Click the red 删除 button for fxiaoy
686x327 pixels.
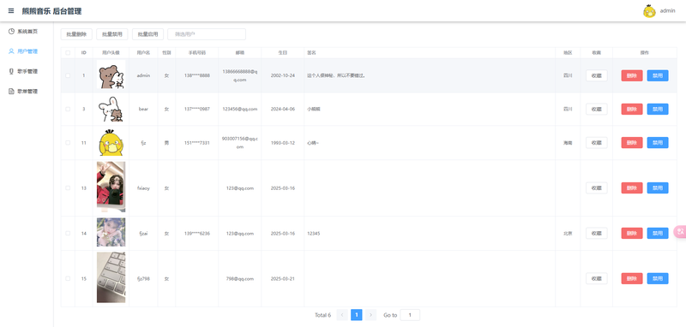coord(632,188)
